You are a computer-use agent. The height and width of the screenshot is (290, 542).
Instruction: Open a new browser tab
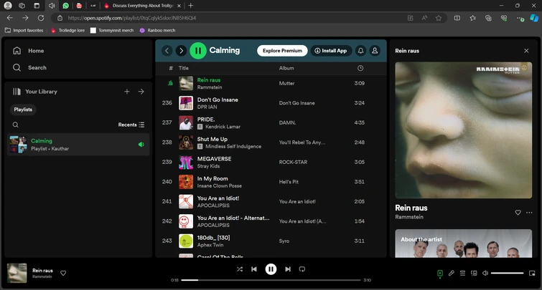click(x=190, y=6)
